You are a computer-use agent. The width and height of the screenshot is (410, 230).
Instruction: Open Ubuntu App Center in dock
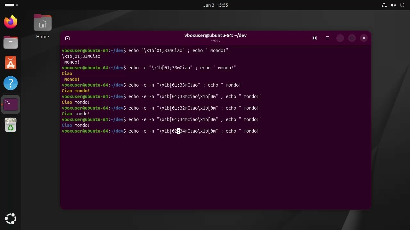pyautogui.click(x=11, y=63)
